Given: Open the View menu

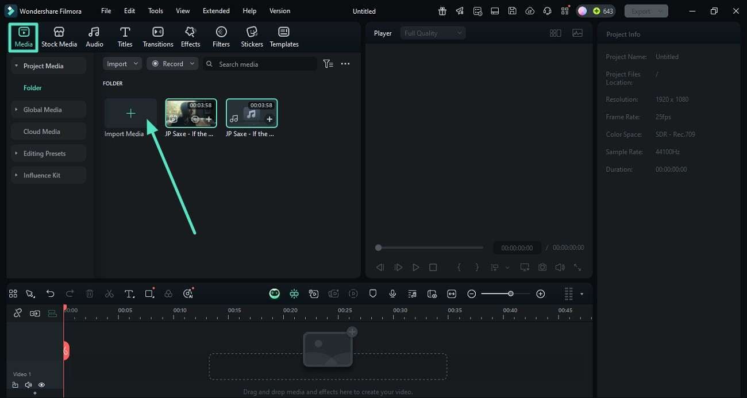Looking at the screenshot, I should coord(183,11).
